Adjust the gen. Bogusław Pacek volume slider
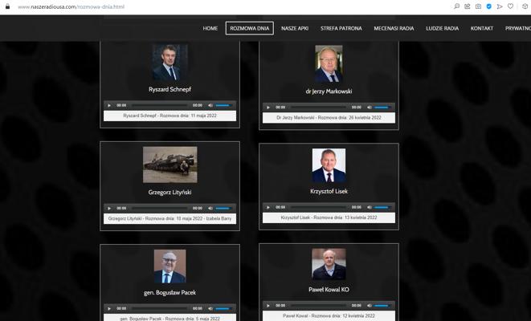Screen dimensions: 531x321 [223, 308]
